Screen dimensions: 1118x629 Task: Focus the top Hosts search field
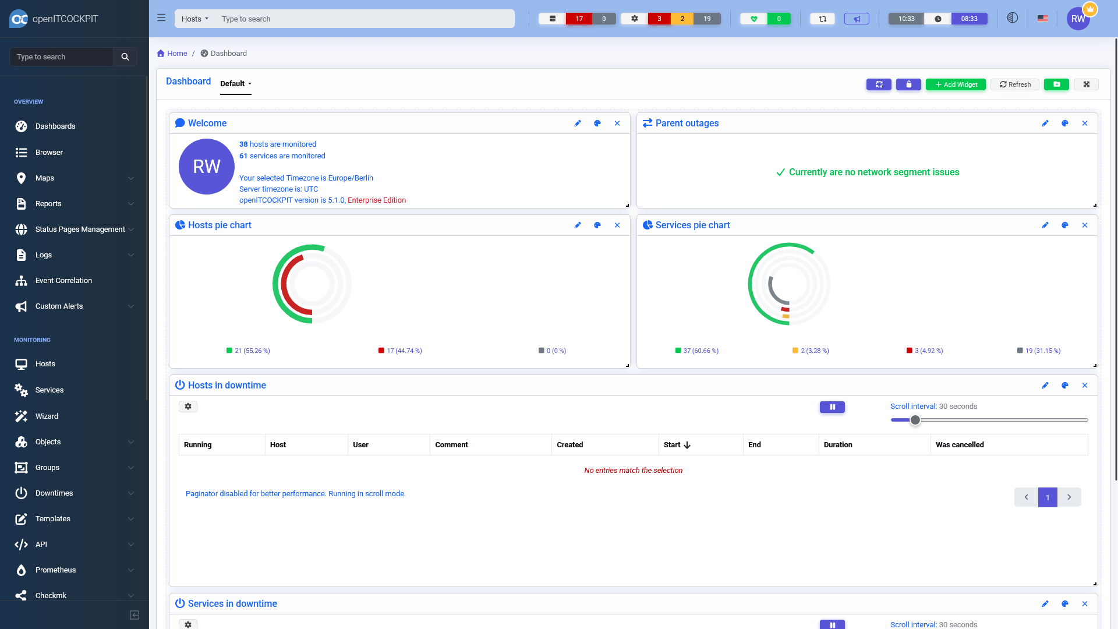[x=365, y=19]
